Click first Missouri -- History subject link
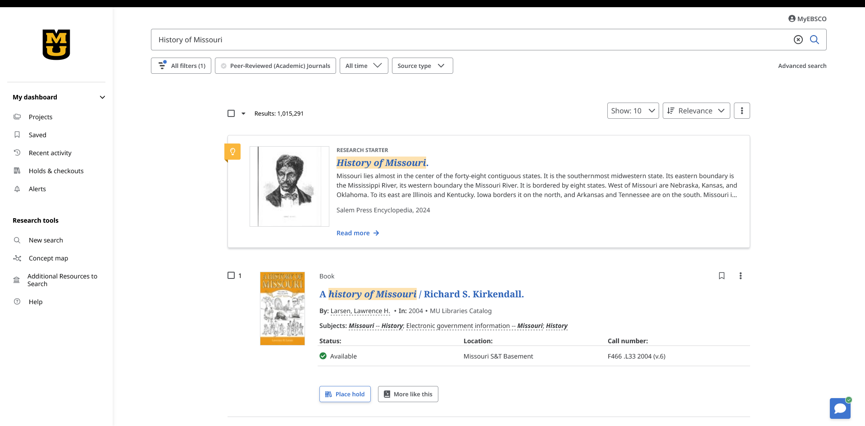Screen dimensions: 865x426 376,326
